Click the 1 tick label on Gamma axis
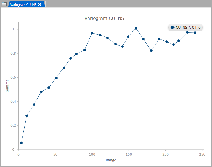 (x=14, y=29)
